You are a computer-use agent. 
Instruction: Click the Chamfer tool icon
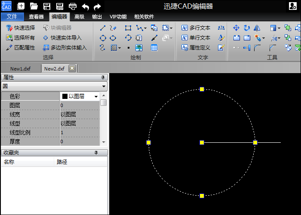(272, 48)
